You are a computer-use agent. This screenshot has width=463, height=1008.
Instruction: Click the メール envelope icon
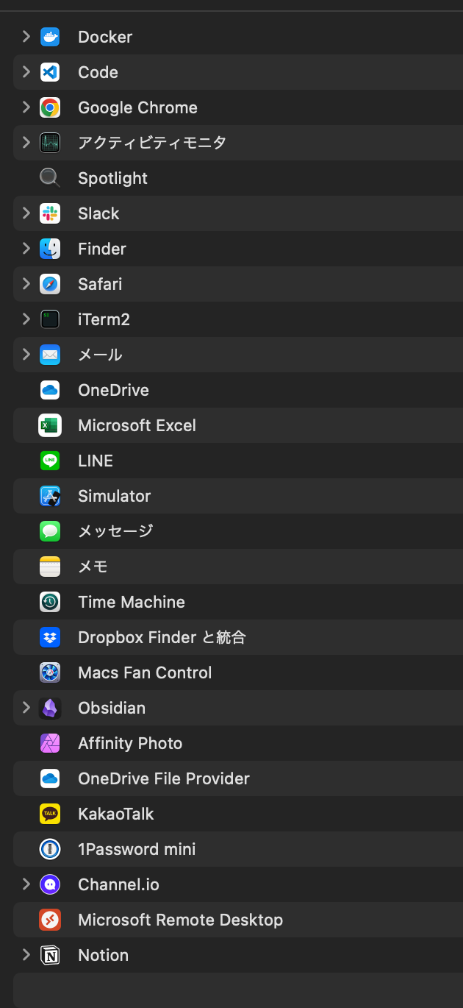tap(50, 355)
